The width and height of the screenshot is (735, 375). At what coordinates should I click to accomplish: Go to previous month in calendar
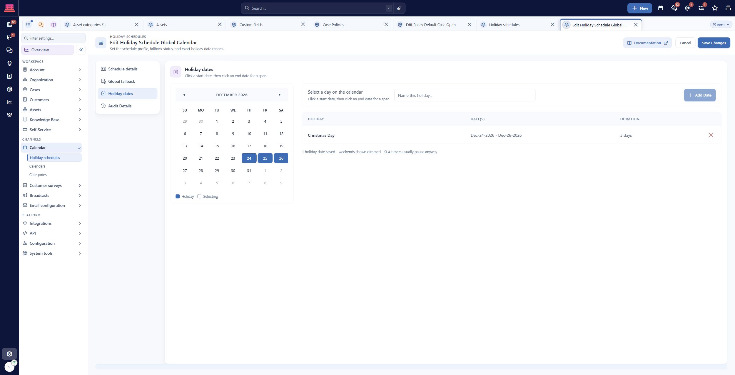coord(184,95)
